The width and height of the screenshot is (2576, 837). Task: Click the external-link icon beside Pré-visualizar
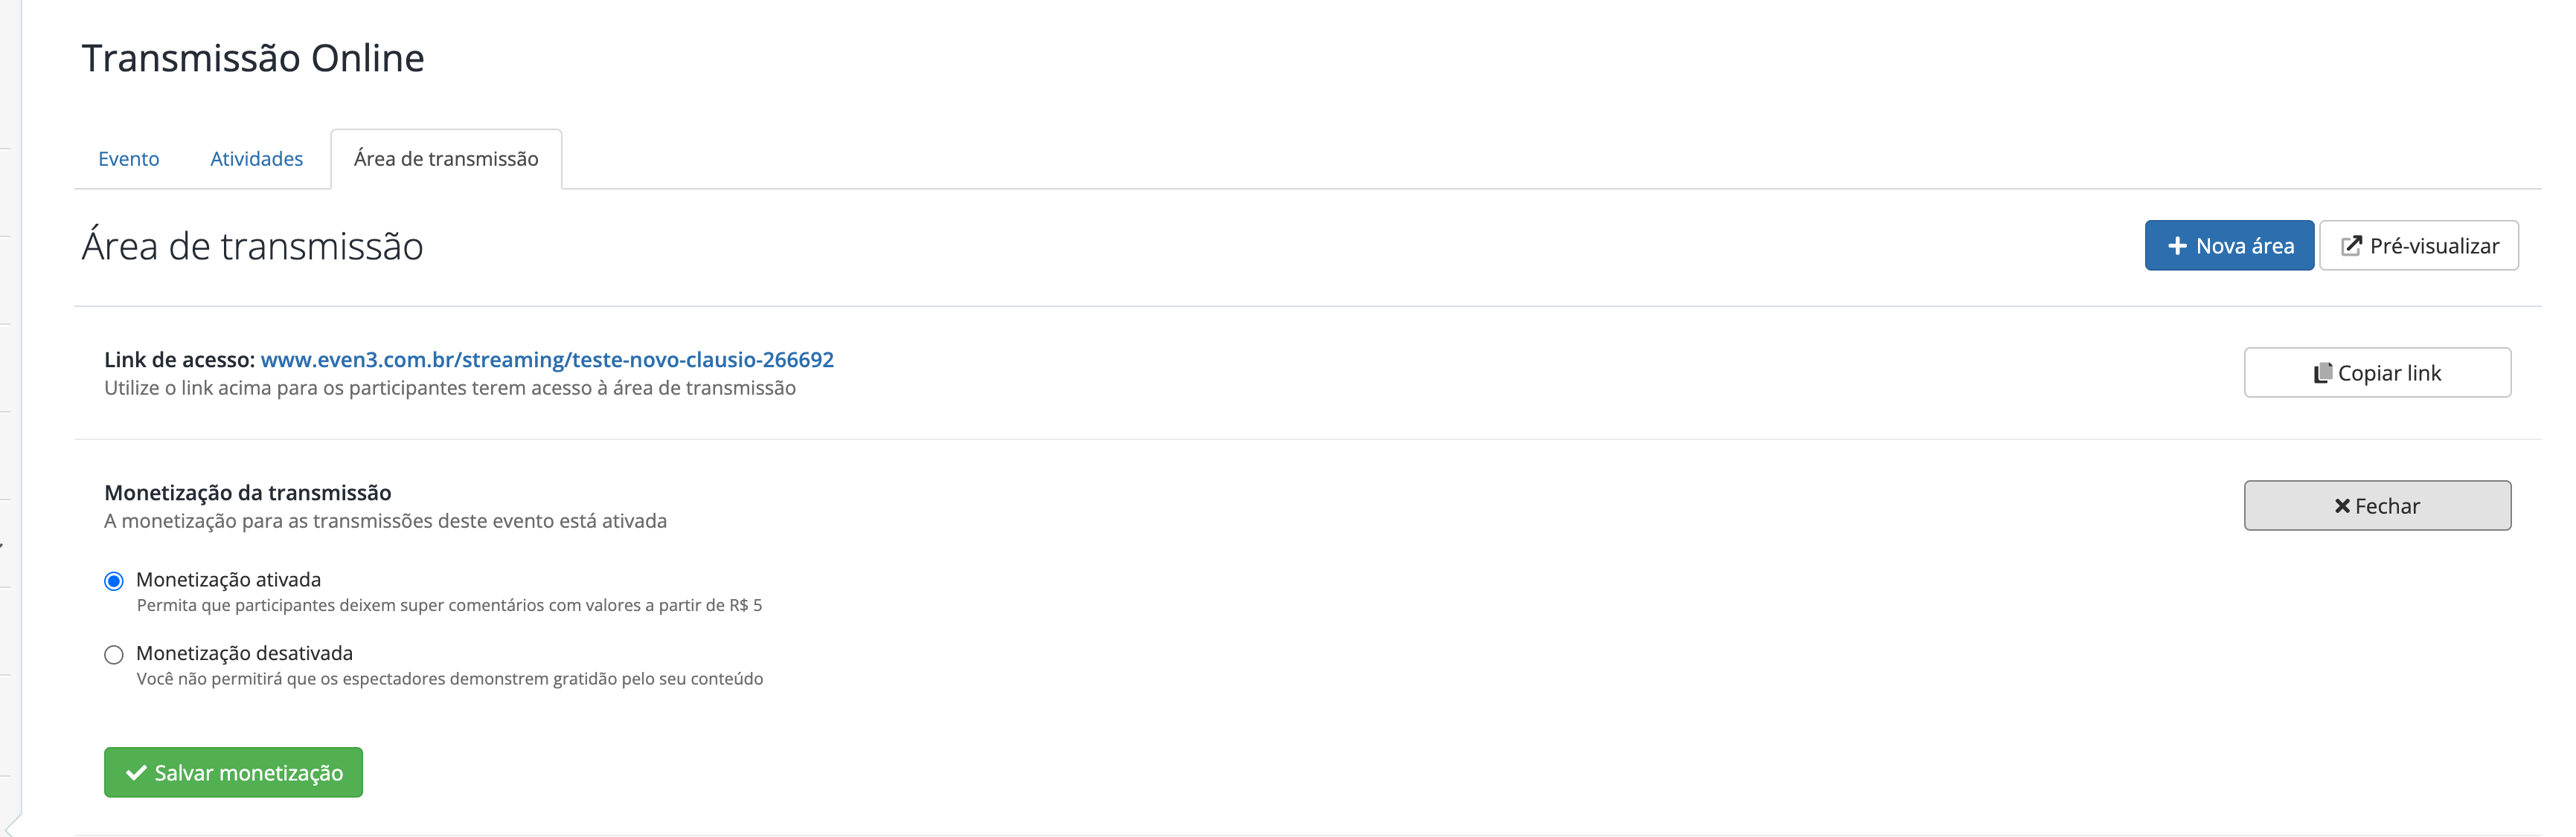tap(2351, 246)
